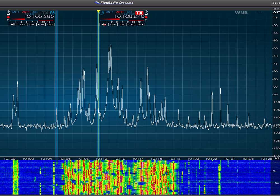Enable TX on slice A
Screen dimensions: 280x196
(45, 13)
